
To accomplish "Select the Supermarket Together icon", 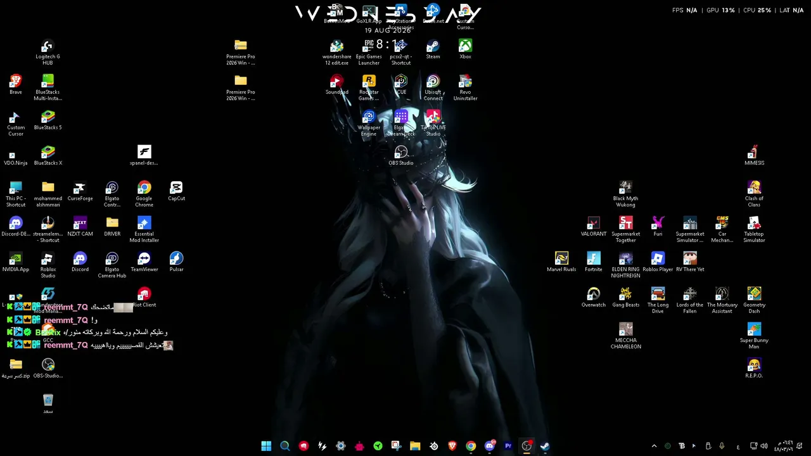I will 625,230.
